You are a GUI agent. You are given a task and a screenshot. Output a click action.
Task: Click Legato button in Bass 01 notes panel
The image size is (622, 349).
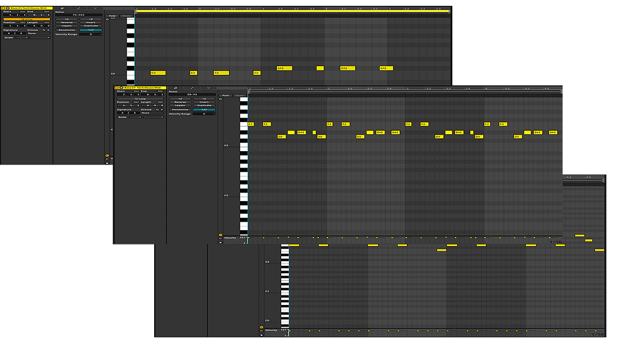[x=66, y=25]
